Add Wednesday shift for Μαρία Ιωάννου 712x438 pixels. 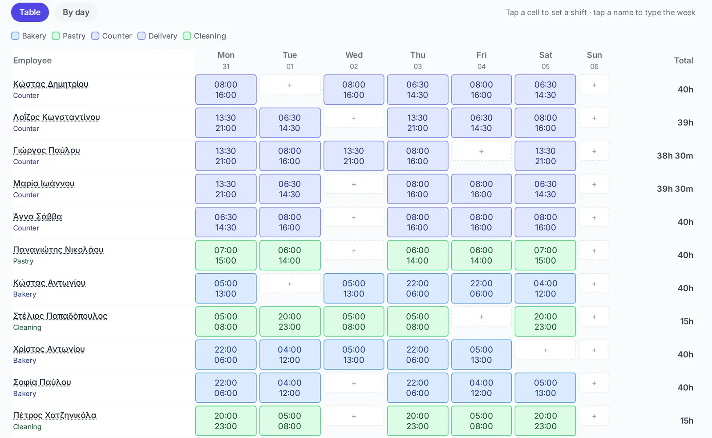coord(354,185)
